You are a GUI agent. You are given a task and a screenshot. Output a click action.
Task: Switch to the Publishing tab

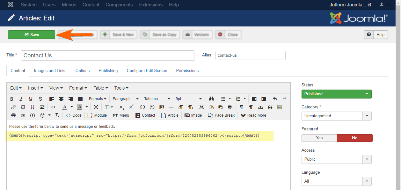click(108, 70)
